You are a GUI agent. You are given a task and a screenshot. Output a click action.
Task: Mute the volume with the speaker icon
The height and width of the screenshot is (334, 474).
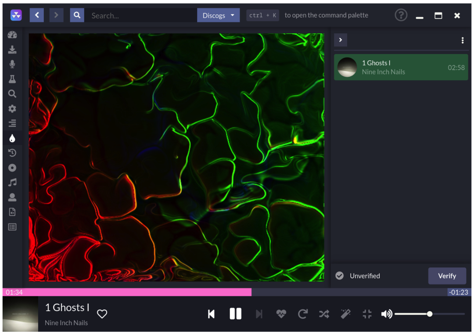click(387, 314)
